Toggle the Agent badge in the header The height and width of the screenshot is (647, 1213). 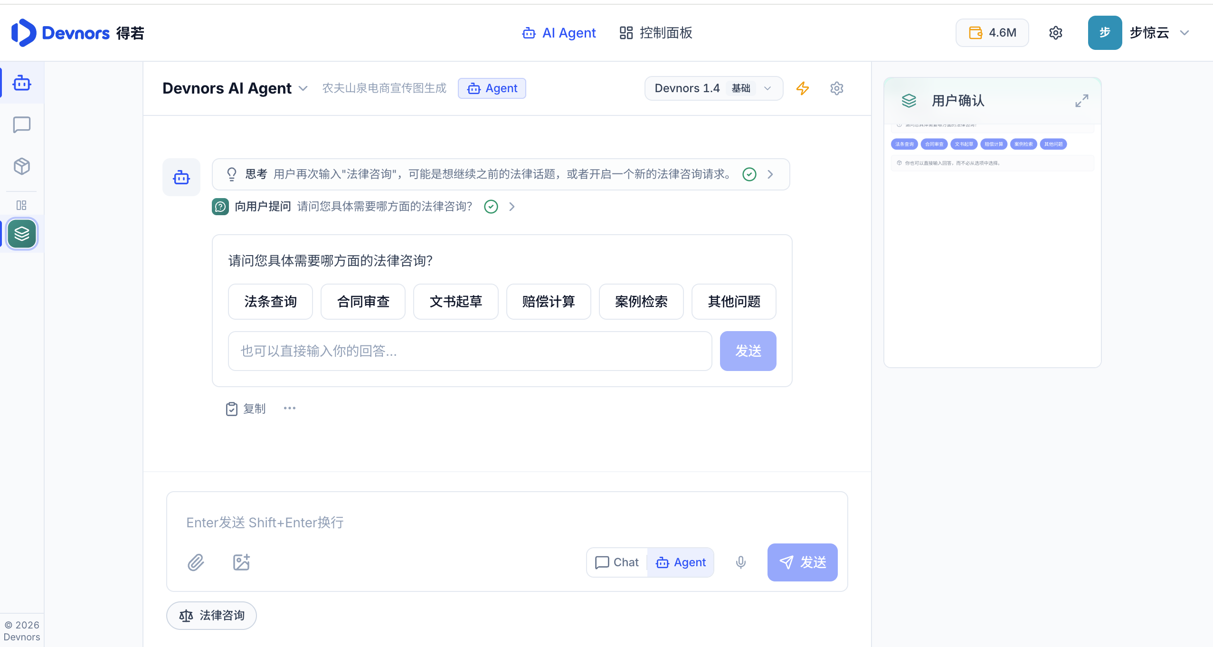coord(492,88)
